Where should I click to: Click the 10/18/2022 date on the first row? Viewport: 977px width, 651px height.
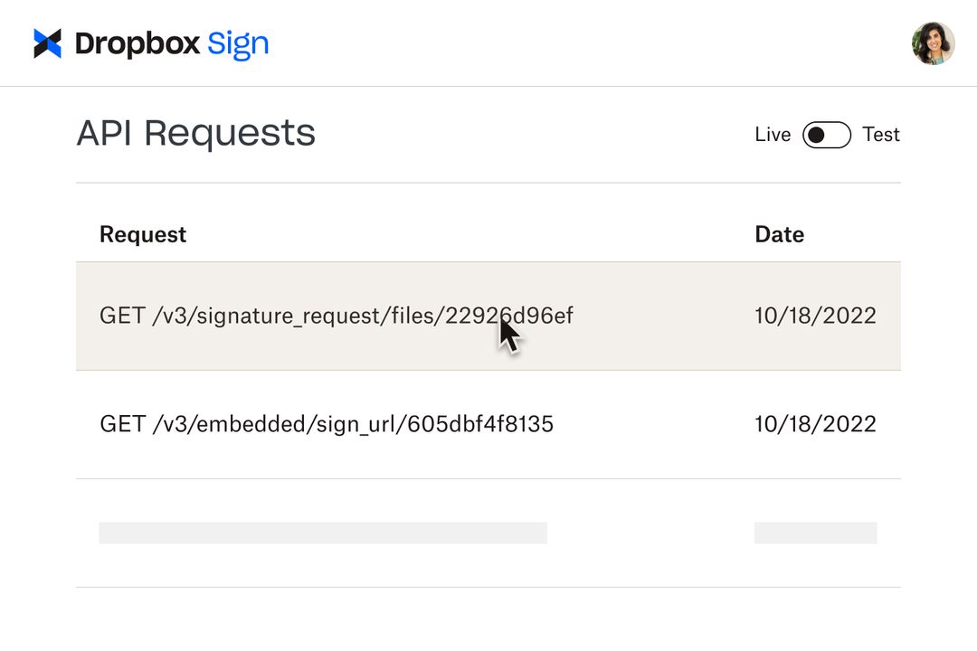815,316
